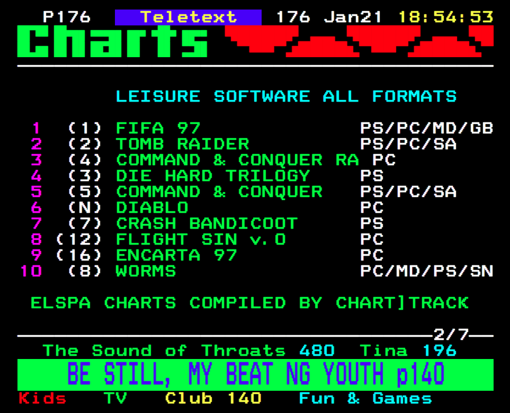Click the magenta rank 6 beside DIABLO
Screen dimensions: 510x413
pos(36,208)
